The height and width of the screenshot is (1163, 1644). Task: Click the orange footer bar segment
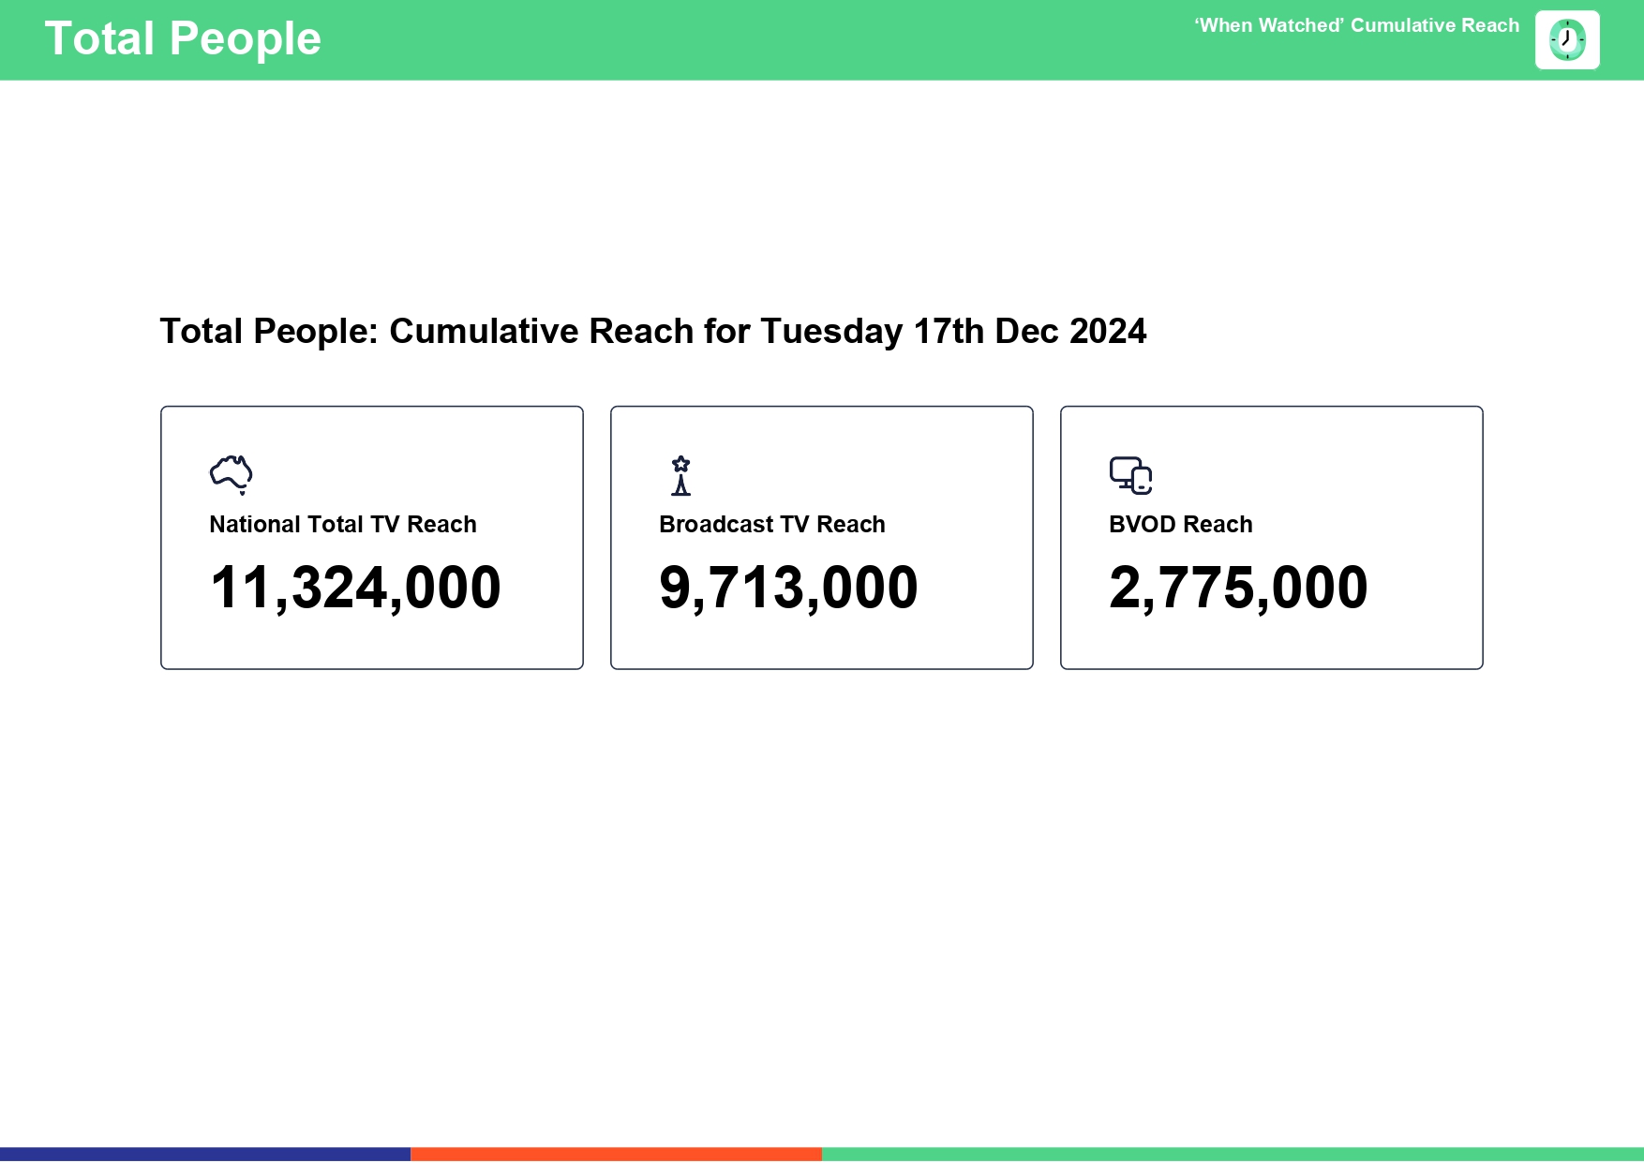(x=616, y=1155)
